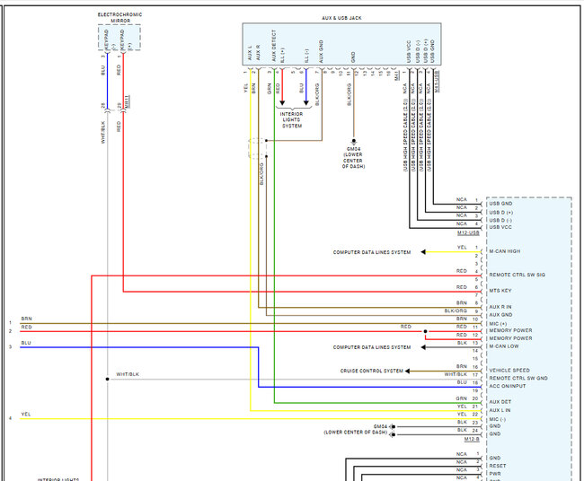The width and height of the screenshot is (584, 481).
Task: Select the MEMORY POWER label at pin 11
Action: [x=510, y=330]
